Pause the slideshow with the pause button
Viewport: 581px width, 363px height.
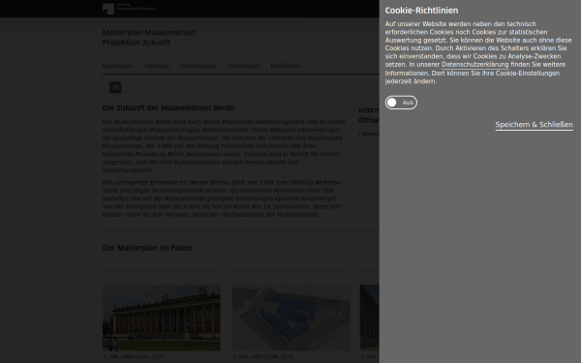click(x=115, y=87)
